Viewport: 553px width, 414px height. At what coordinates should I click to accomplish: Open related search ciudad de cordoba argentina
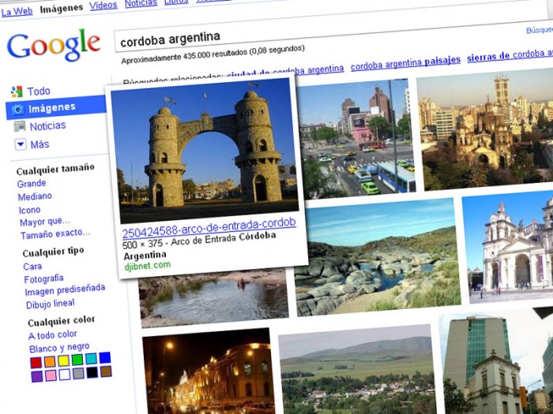click(x=285, y=72)
